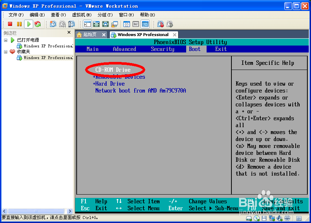Expand the Hard Drive boot entry

(x=109, y=84)
